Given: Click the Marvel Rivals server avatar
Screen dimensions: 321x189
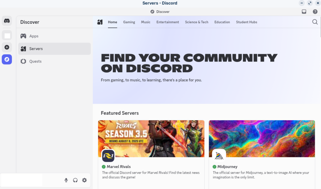Looking at the screenshot, I should (x=108, y=156).
